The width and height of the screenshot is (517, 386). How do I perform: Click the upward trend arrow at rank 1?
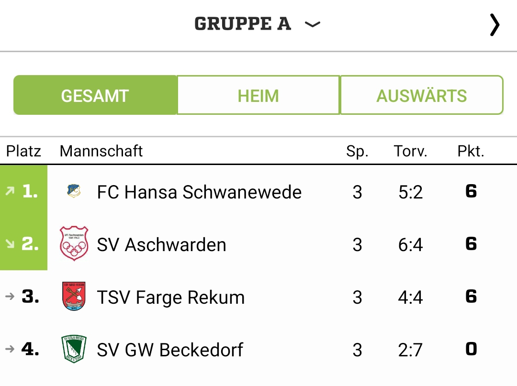10,191
